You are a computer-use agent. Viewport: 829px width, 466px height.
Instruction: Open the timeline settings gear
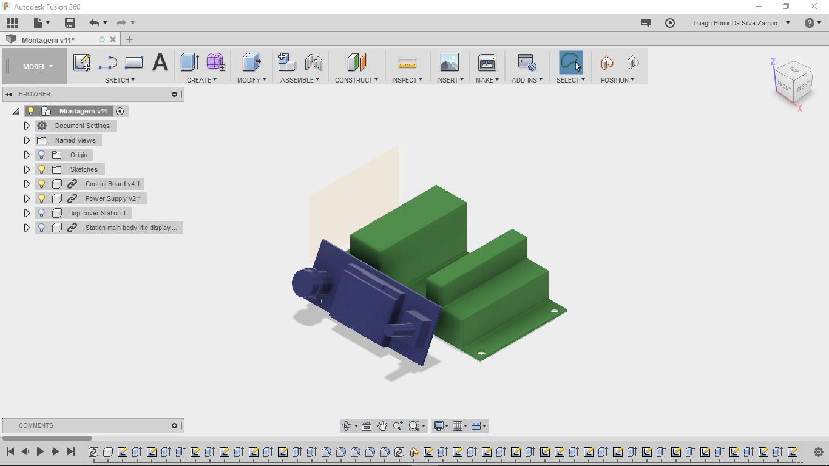click(818, 452)
